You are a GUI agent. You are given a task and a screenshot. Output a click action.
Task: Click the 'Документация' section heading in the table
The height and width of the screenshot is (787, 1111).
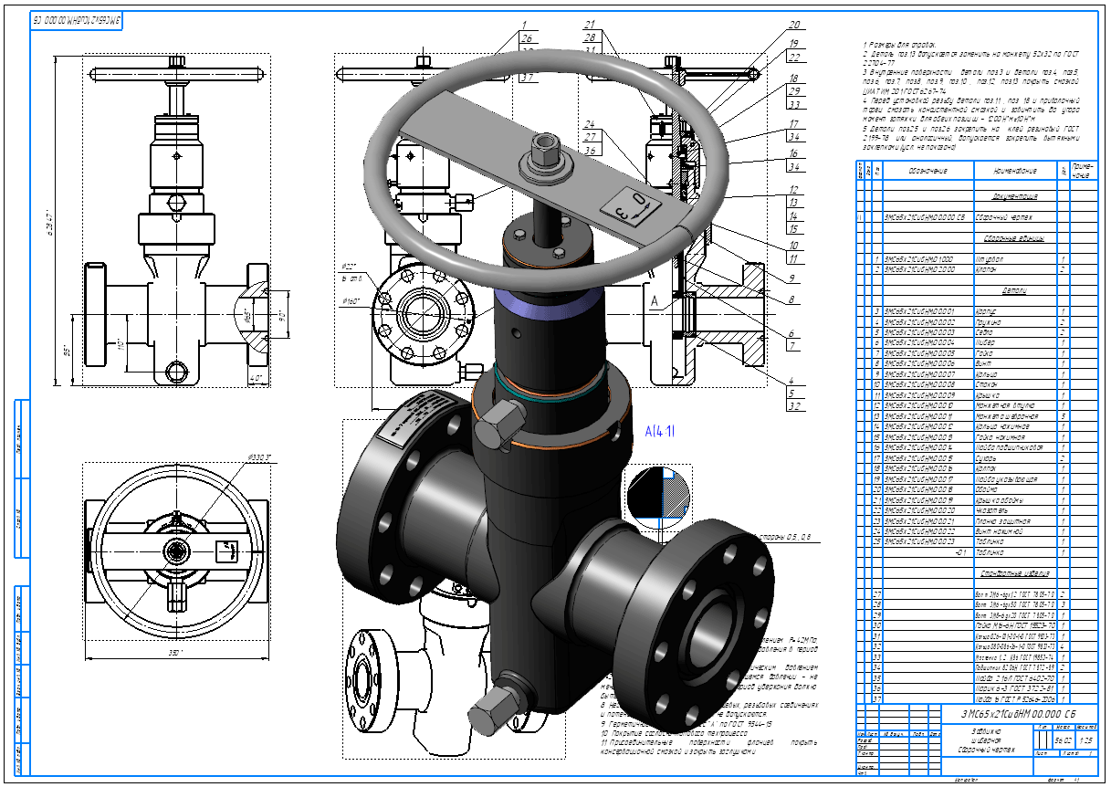1015,196
